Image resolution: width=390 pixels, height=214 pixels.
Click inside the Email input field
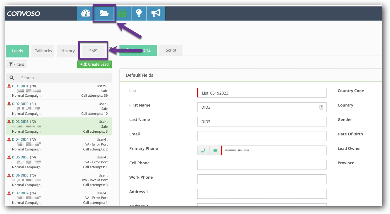262,136
